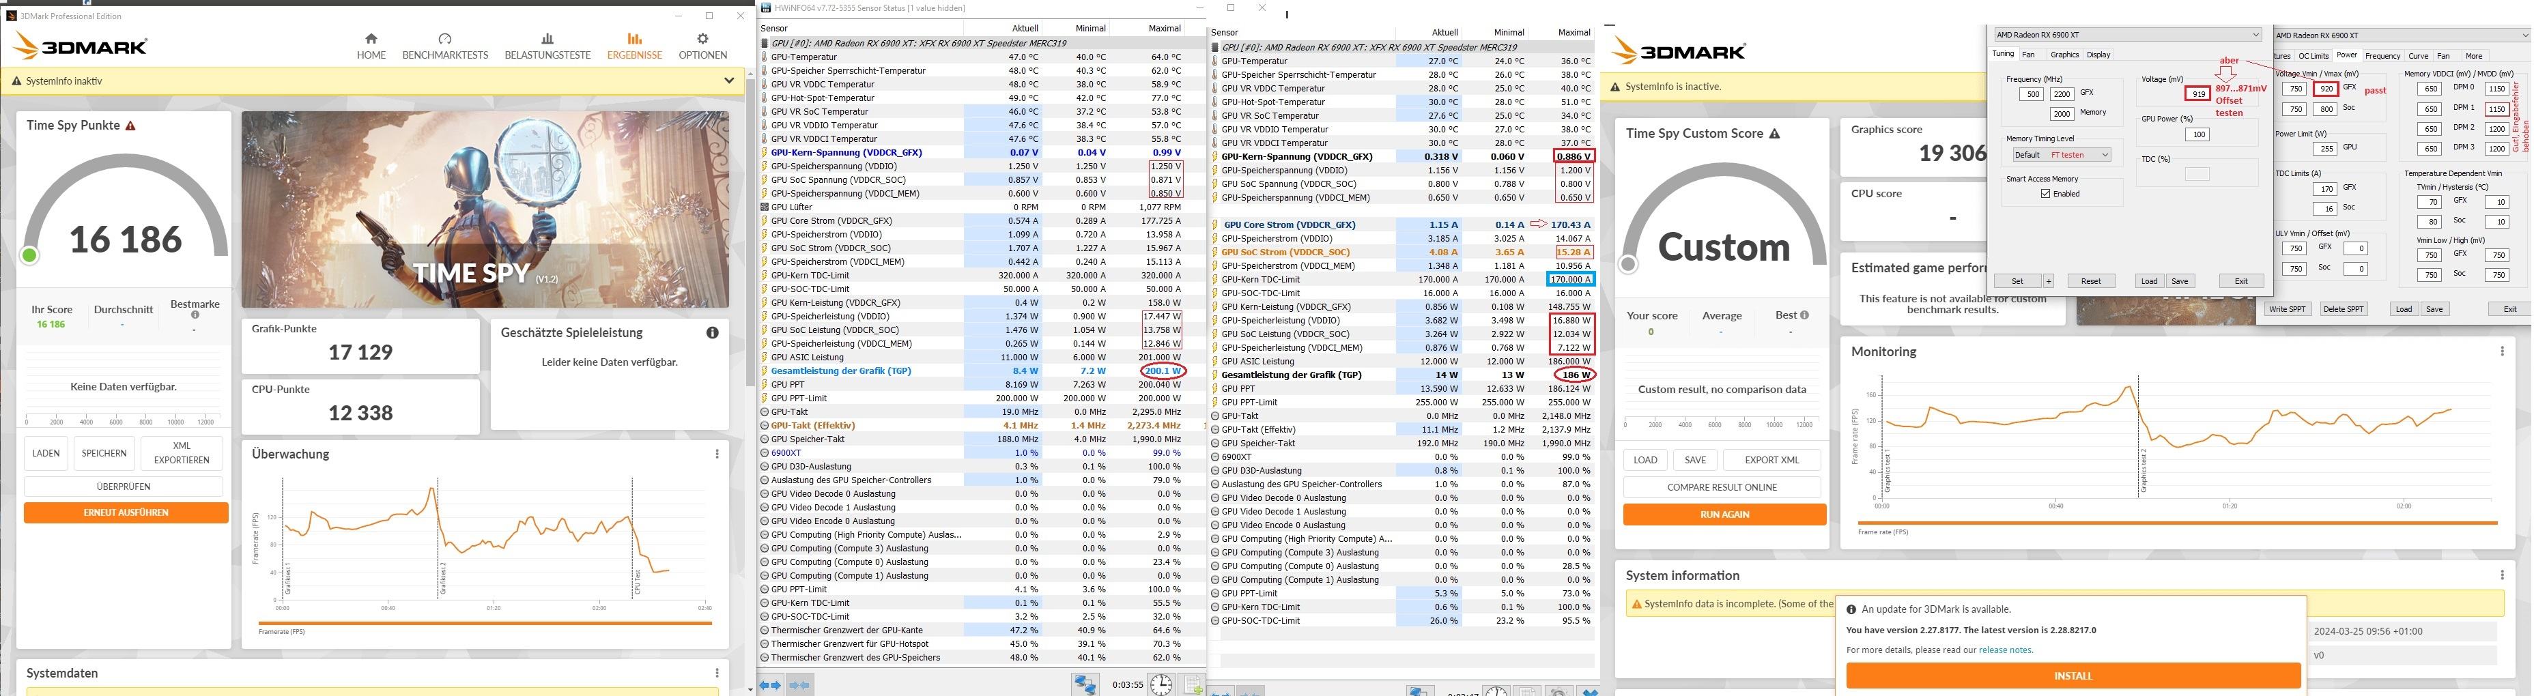Switch to the More tab

(x=2474, y=56)
